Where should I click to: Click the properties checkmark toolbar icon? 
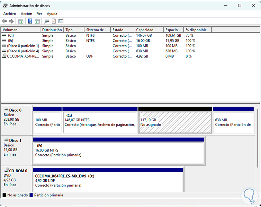54,21
